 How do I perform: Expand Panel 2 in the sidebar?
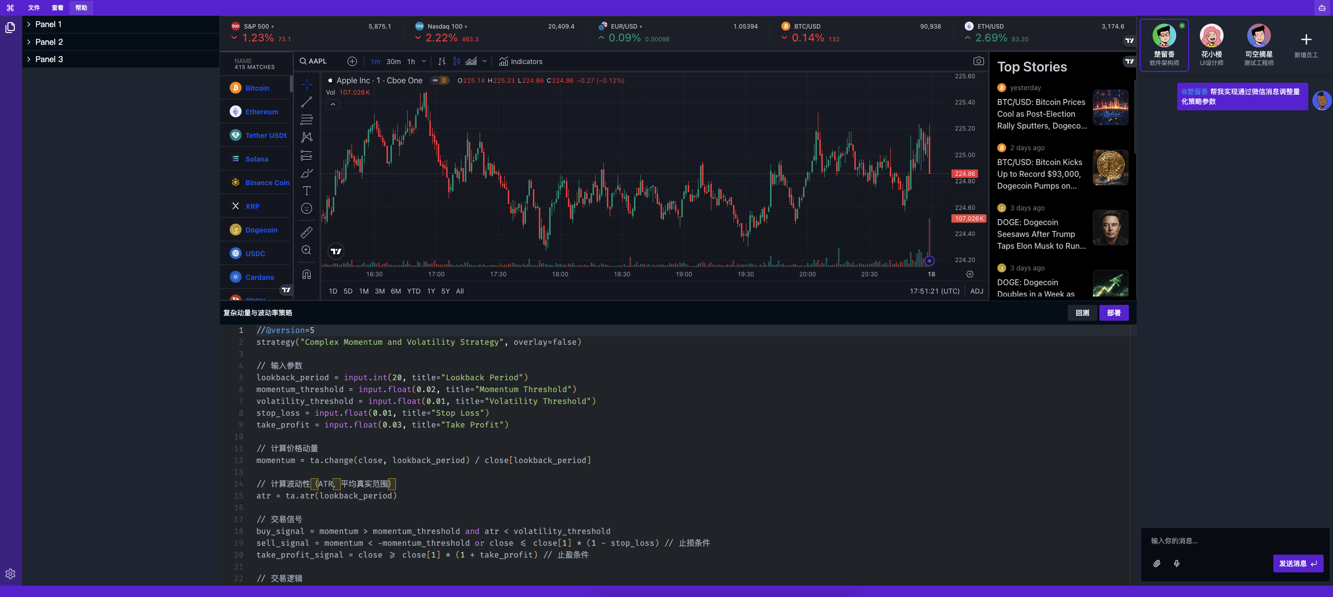[x=49, y=42]
